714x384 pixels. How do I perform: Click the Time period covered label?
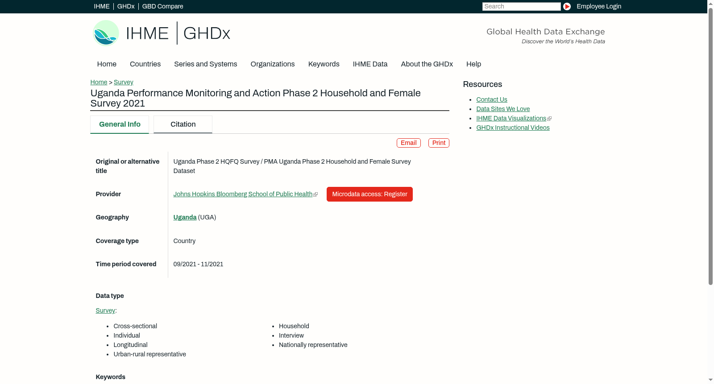tap(126, 264)
